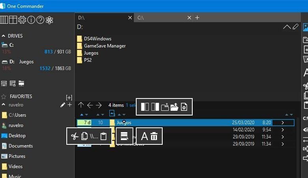
Task: Expand the 29/09/2019 third row chevron
Action: pyautogui.click(x=283, y=137)
